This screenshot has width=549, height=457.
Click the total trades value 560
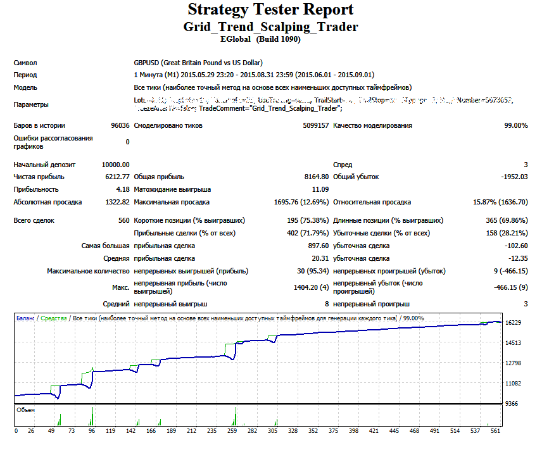[x=124, y=220]
